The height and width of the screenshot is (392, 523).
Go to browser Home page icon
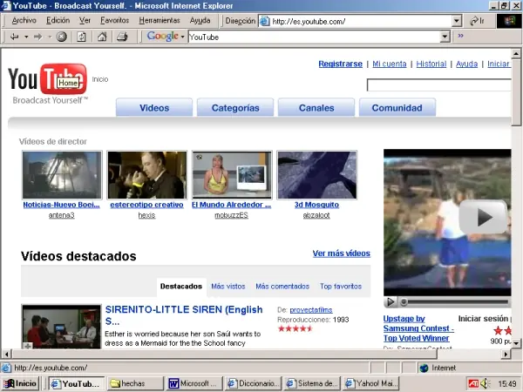(102, 37)
